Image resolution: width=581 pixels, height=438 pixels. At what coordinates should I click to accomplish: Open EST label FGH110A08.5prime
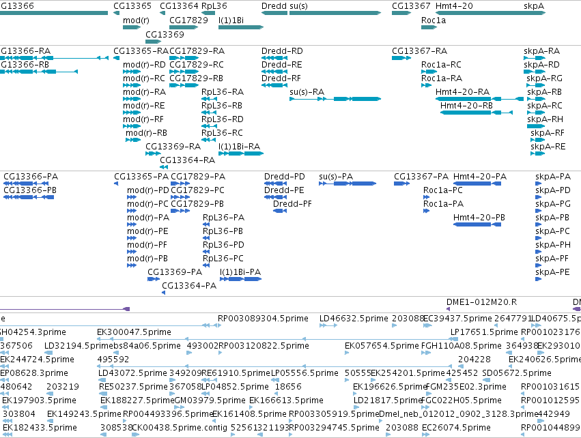[462, 346]
